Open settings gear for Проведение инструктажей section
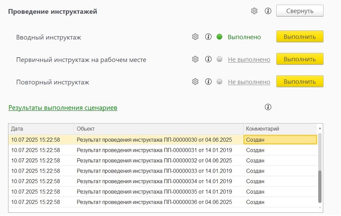341x216 pixels. [x=254, y=11]
